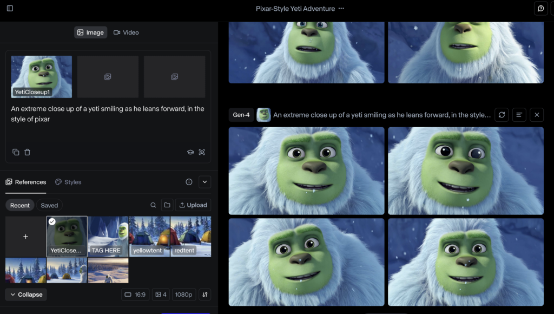Click the focus frame icon in prompt box
The width and height of the screenshot is (554, 314).
click(202, 152)
